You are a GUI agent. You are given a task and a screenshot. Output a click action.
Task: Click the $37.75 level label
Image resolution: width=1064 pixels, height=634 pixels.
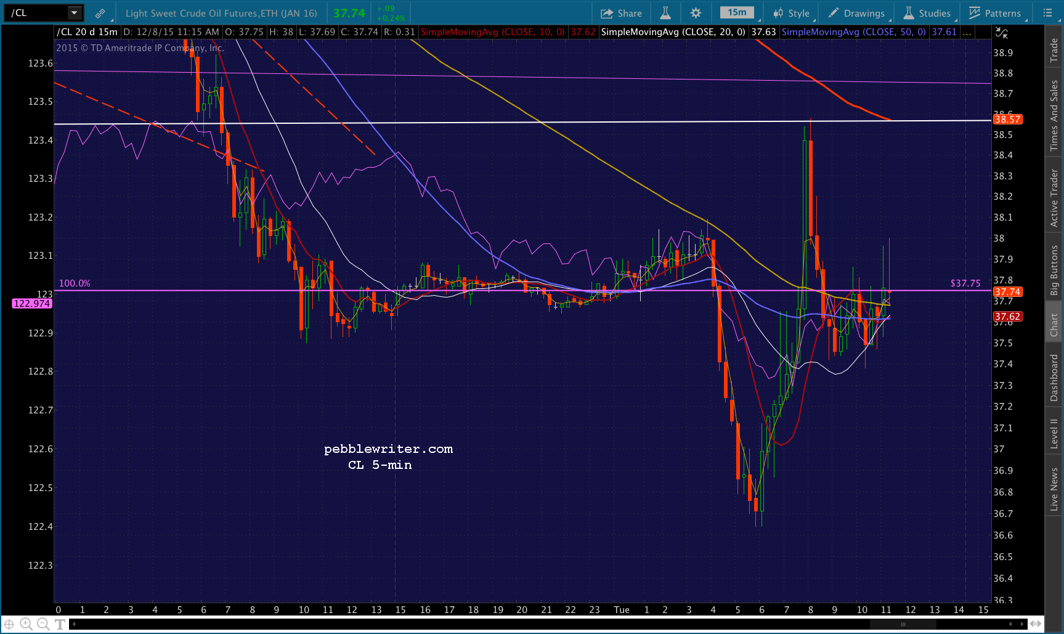point(965,283)
